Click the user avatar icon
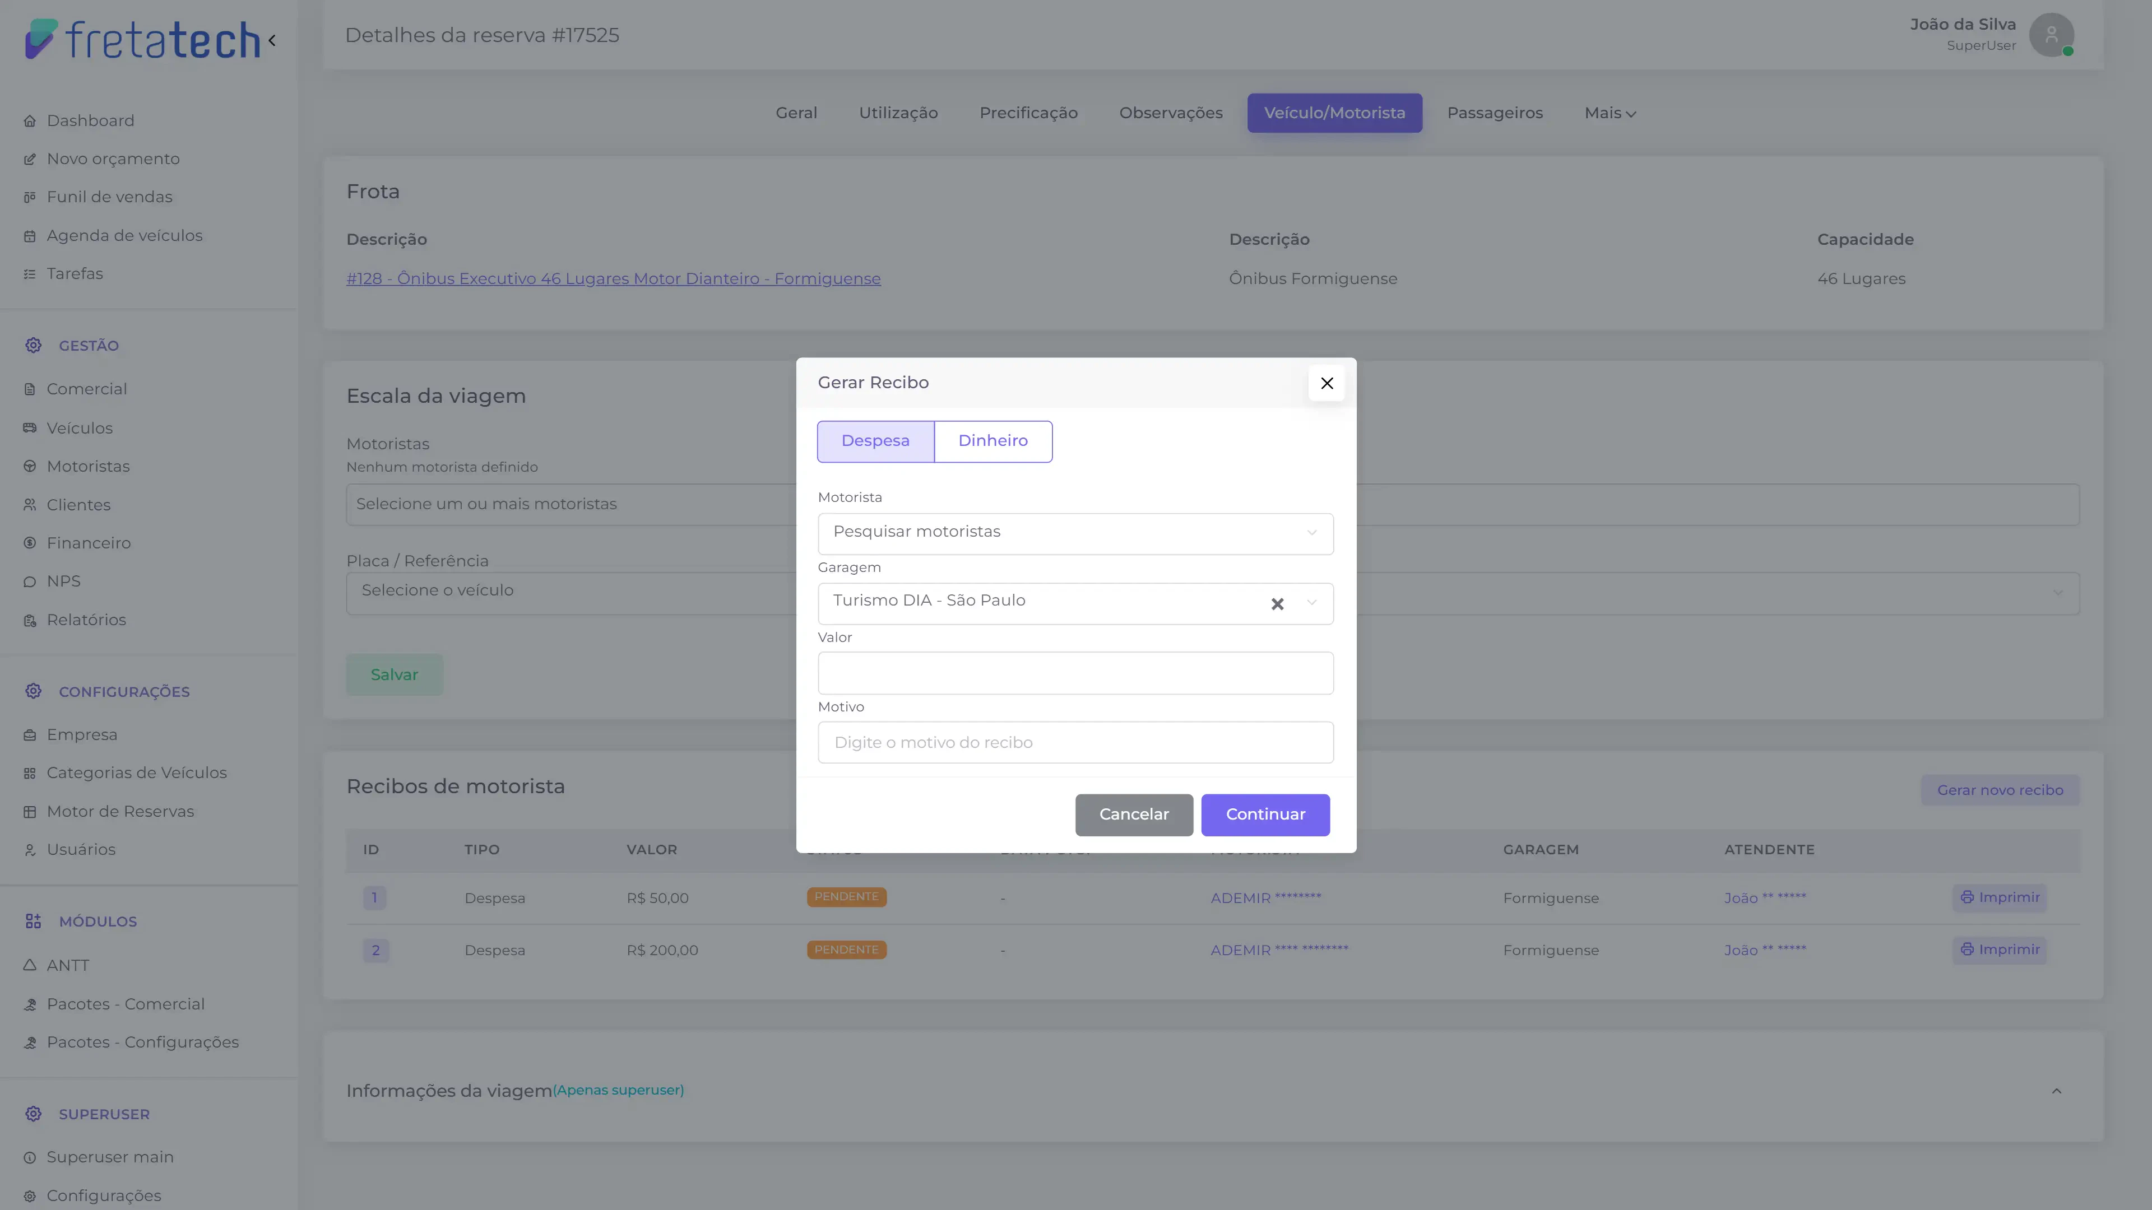 tap(2051, 35)
